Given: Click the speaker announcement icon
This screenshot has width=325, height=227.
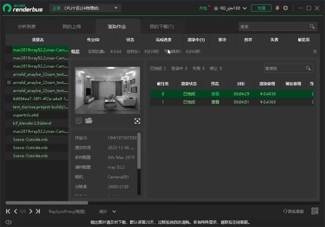Looking at the screenshot, I should click(8, 222).
